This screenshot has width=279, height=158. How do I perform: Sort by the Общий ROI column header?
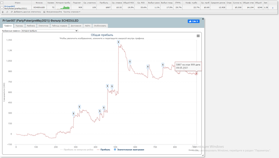click(128, 3)
